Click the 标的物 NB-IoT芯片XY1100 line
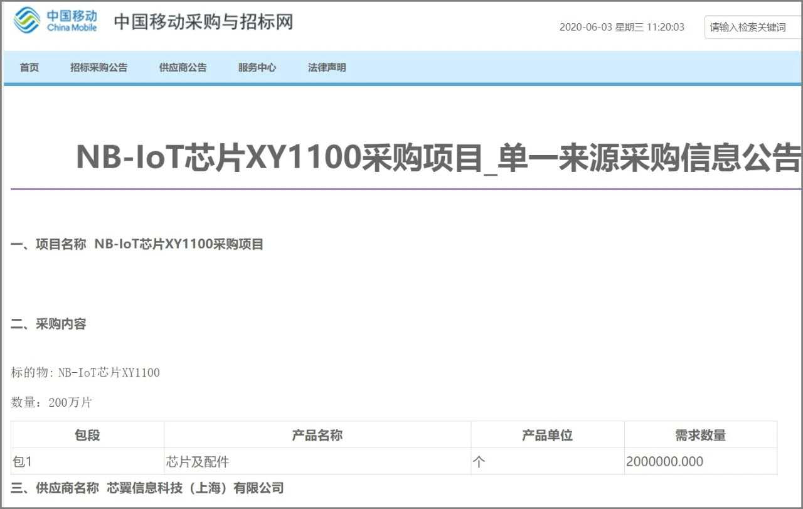Screen dimensions: 803x509 85,372
